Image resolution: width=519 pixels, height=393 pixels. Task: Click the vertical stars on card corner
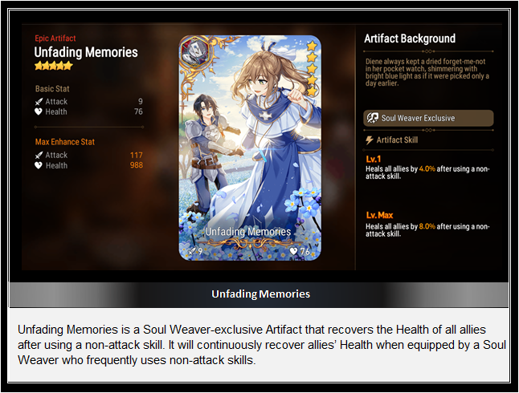(312, 68)
